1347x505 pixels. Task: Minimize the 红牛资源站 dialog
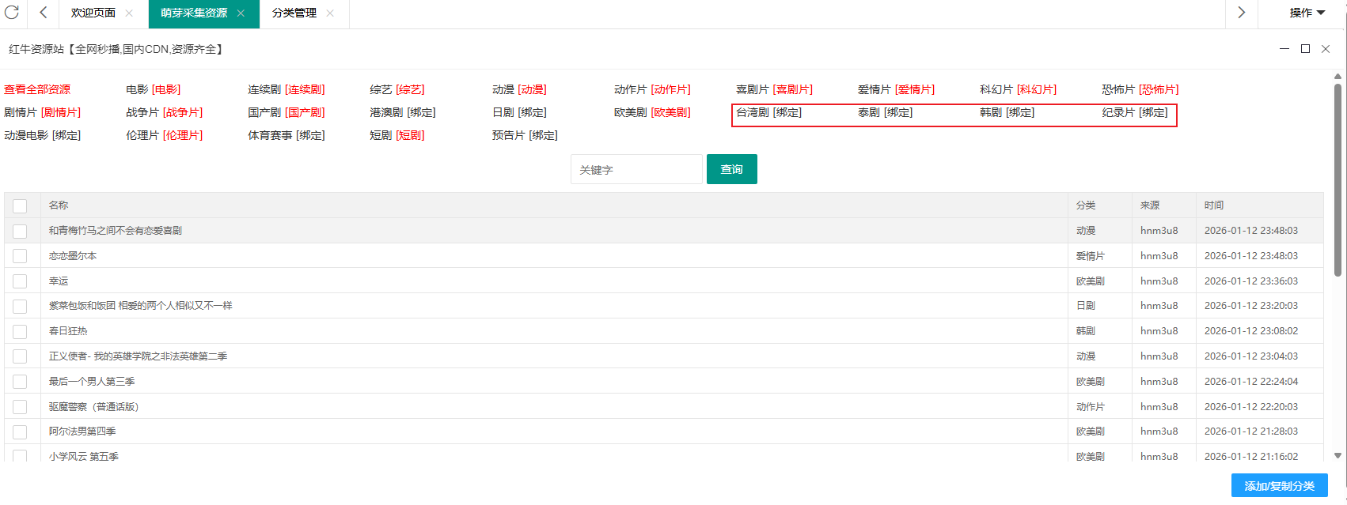(1284, 49)
